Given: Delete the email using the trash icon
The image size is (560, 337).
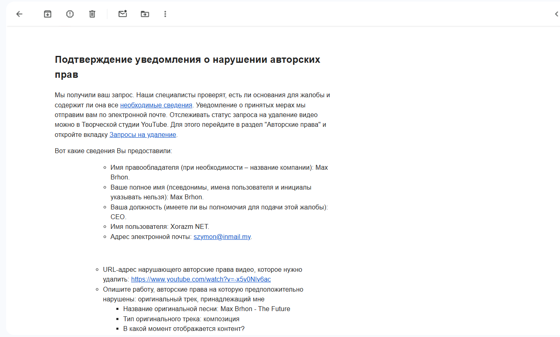Looking at the screenshot, I should pos(92,14).
